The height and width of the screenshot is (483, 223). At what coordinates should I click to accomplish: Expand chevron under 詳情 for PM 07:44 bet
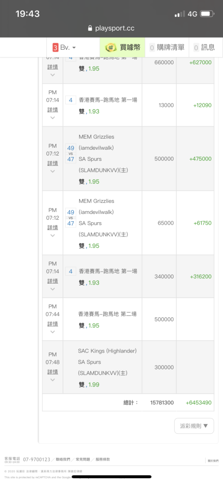(x=53, y=332)
